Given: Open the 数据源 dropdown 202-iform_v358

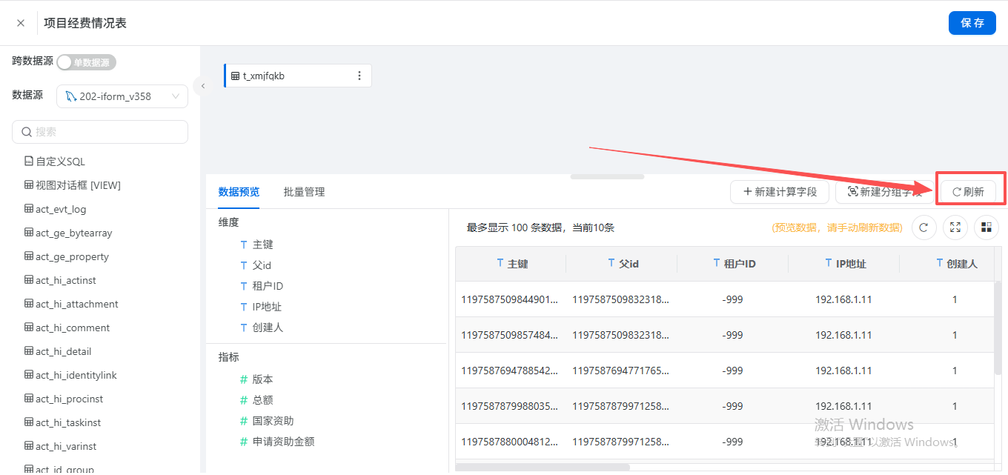Looking at the screenshot, I should point(122,96).
